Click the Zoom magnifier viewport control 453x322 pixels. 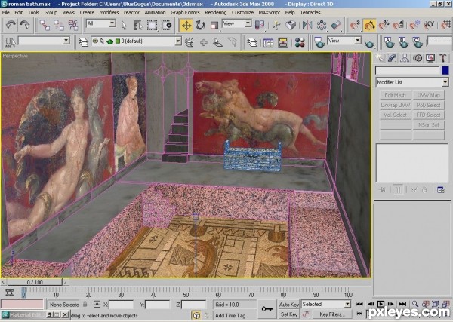click(x=415, y=304)
